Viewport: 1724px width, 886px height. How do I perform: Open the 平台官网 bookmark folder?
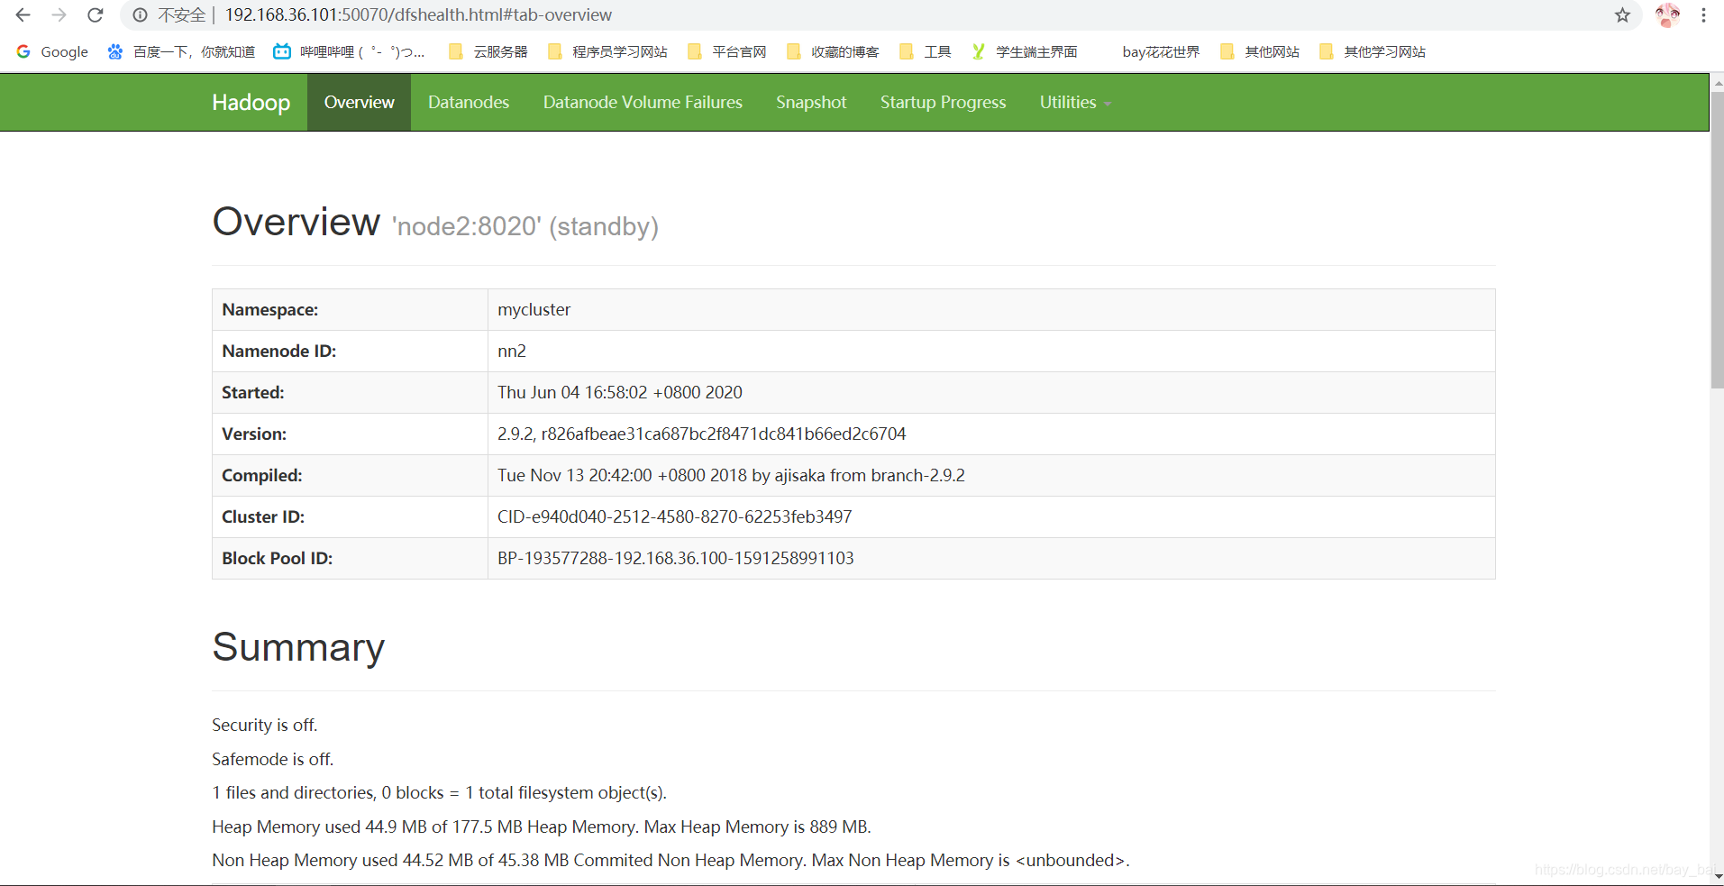coord(726,51)
